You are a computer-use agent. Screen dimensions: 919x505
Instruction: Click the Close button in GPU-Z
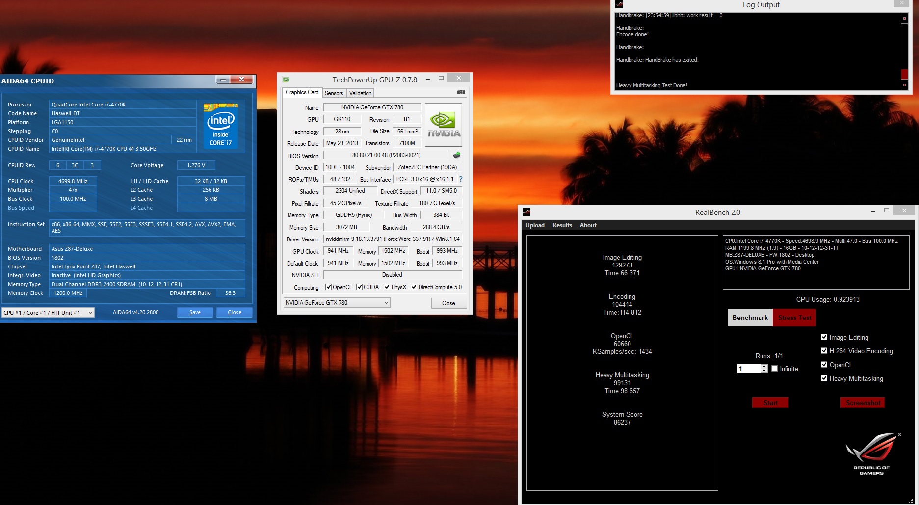pyautogui.click(x=448, y=303)
